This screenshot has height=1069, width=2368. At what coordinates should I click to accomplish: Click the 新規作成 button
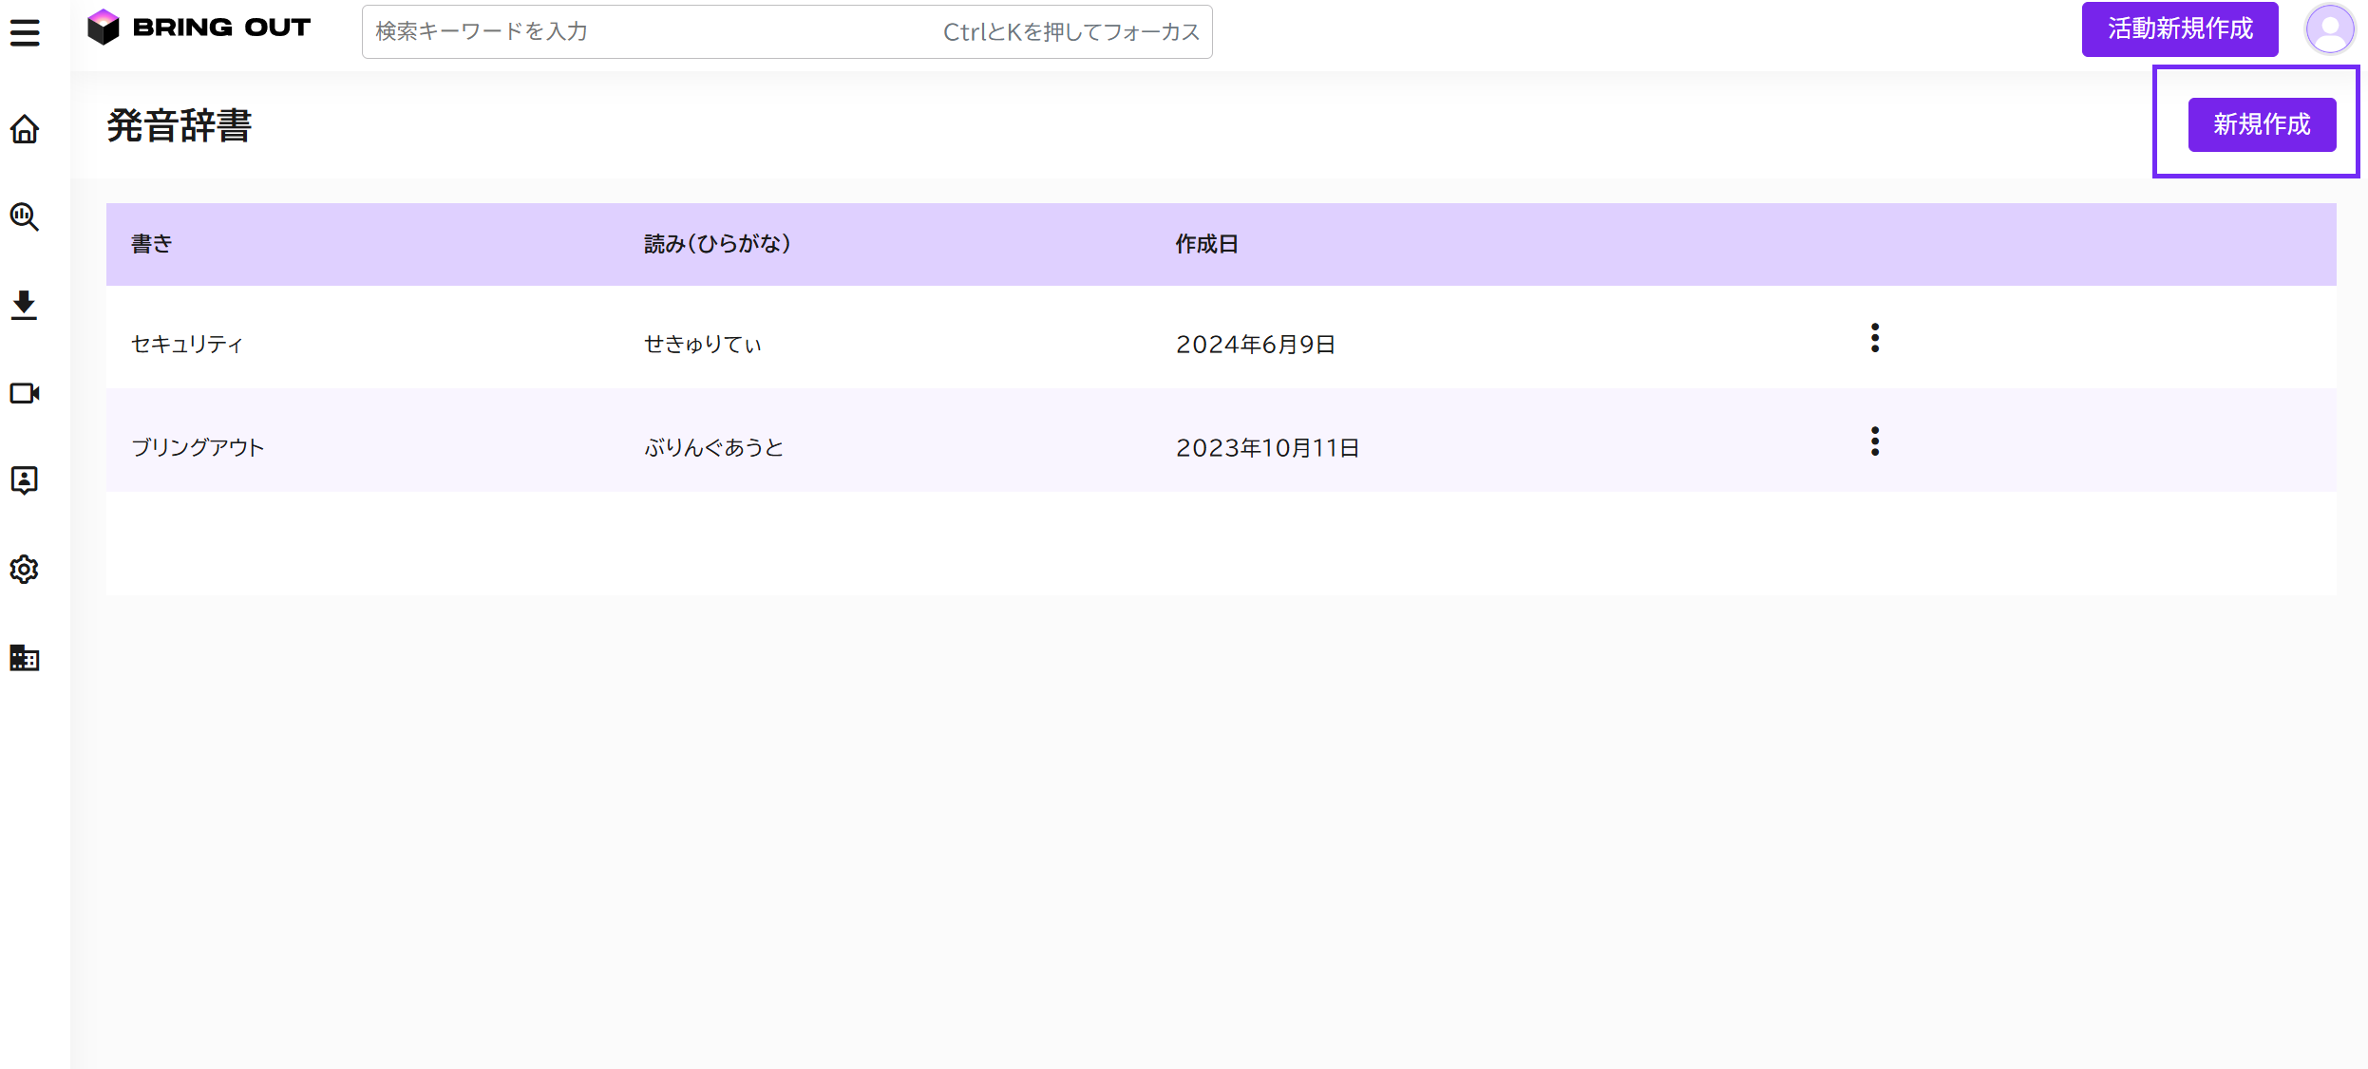tap(2261, 124)
